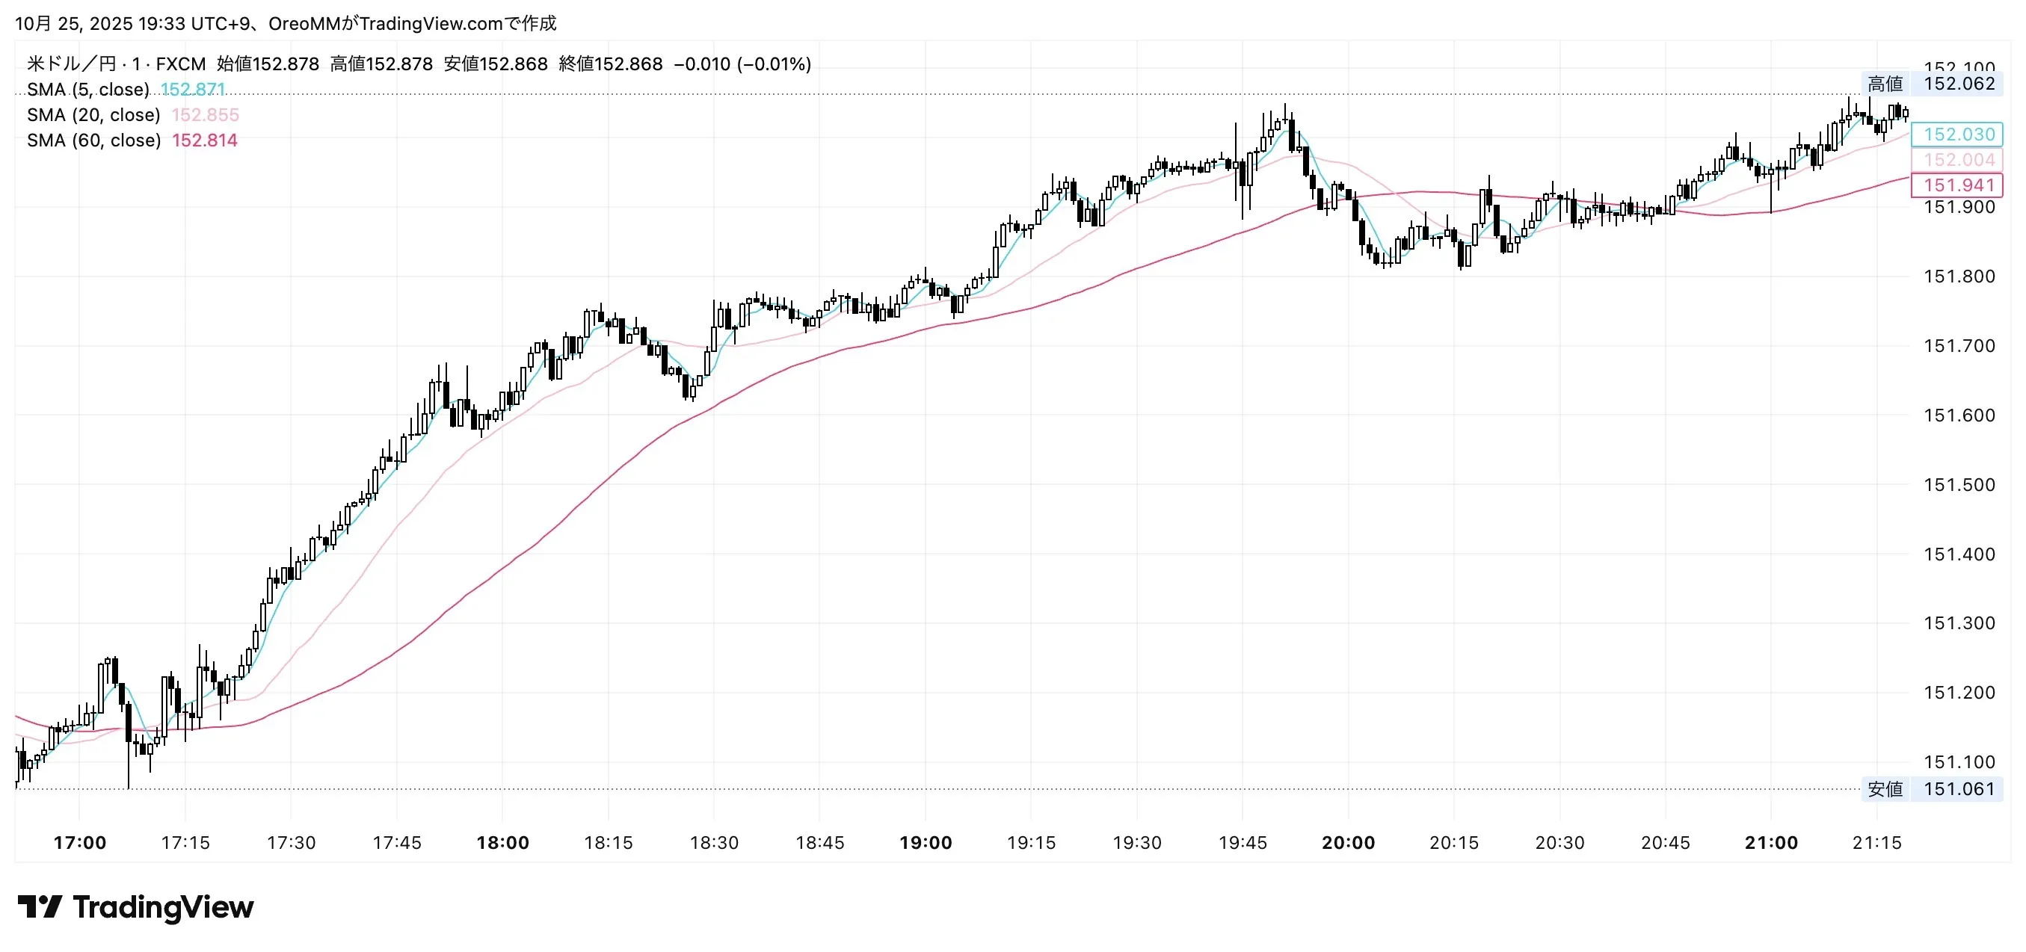2026x952 pixels.
Task: Click the chart creation date caption
Action: click(x=286, y=24)
